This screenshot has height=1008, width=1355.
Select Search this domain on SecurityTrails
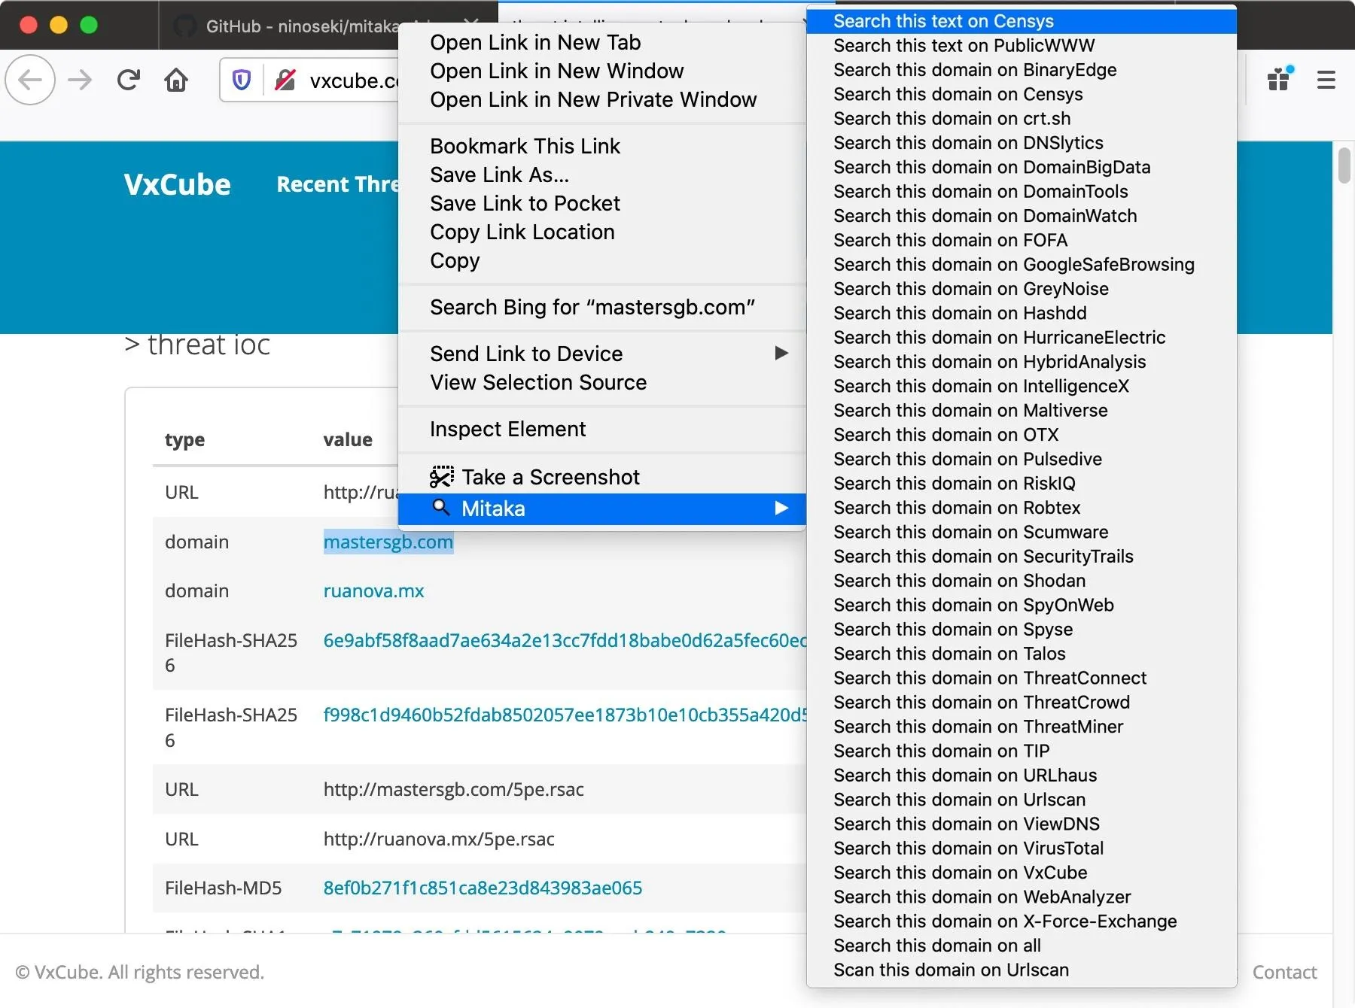(x=1022, y=557)
